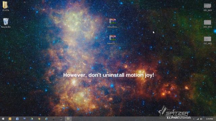The height and width of the screenshot is (121, 216).
Task: Open the black taskbar icon left of highlighted app
Action: (x=61, y=119)
